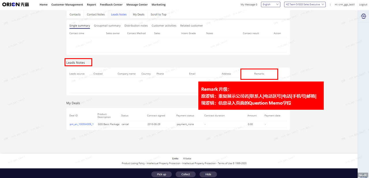Switch to the Contacts tab
The image size is (369, 178).
point(75,14)
